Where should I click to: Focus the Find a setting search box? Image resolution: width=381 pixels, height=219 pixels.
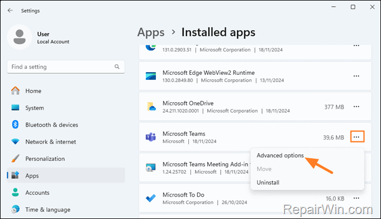tap(66, 67)
